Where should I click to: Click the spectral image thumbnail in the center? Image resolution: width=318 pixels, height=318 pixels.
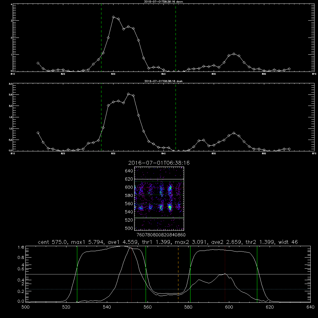(x=159, y=198)
